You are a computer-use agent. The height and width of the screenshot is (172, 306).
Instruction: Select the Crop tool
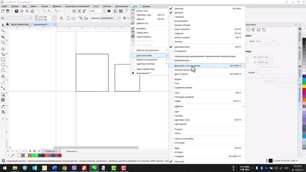[x=3, y=37]
